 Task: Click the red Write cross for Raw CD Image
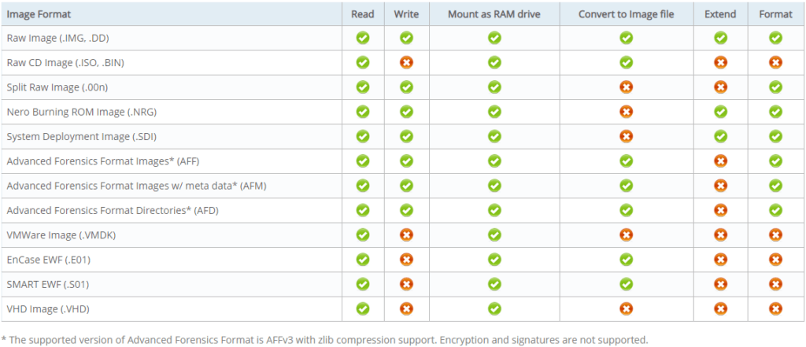(406, 62)
